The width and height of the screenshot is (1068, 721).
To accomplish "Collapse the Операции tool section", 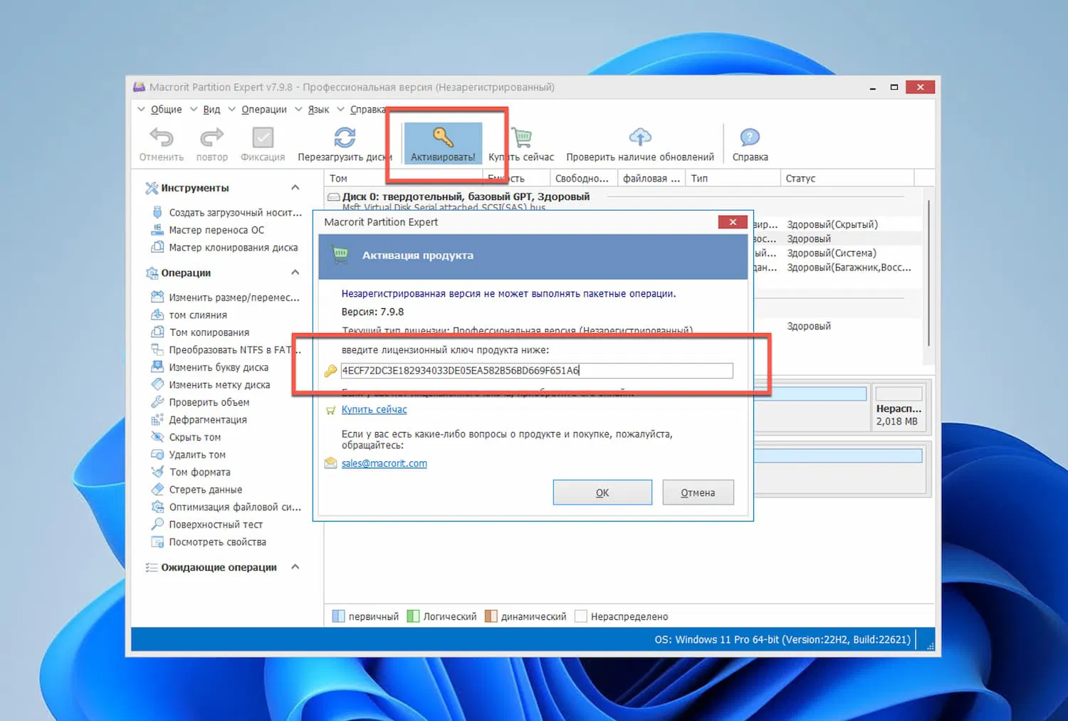I will [x=295, y=273].
